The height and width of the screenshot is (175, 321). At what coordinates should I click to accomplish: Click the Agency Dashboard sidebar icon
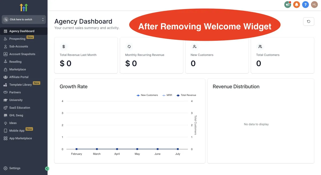click(x=5, y=31)
